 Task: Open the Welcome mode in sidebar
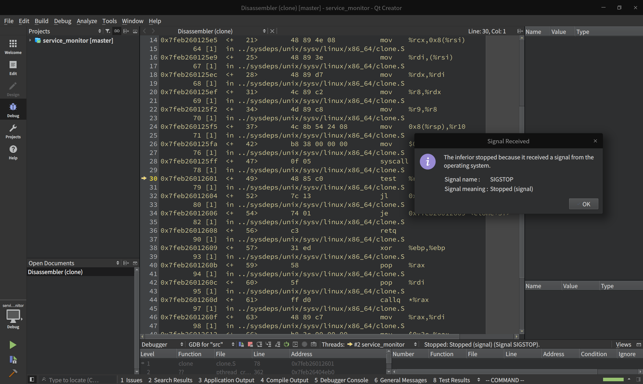click(13, 47)
